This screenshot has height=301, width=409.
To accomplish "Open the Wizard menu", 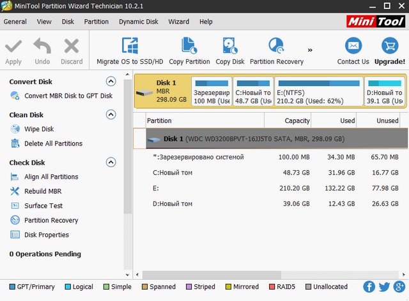I will click(178, 22).
